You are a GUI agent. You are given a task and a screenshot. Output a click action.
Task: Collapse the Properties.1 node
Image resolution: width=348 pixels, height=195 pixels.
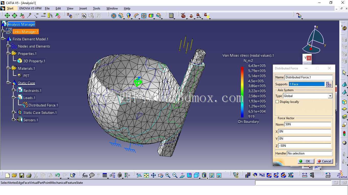8,54
